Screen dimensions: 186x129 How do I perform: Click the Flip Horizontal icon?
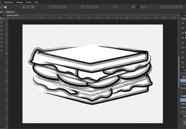[x=83, y=7]
